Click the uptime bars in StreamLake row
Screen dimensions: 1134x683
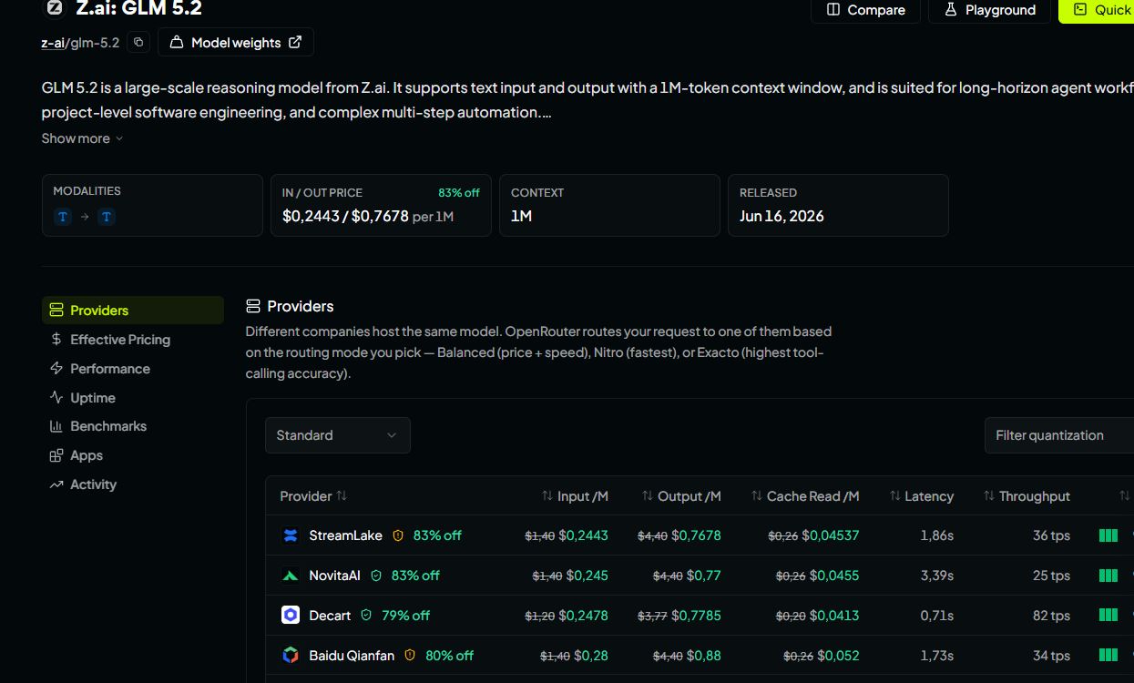coord(1108,535)
